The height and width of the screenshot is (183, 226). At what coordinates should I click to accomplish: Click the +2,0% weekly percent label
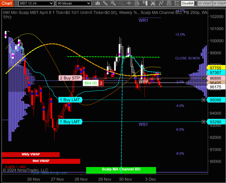pos(180,34)
